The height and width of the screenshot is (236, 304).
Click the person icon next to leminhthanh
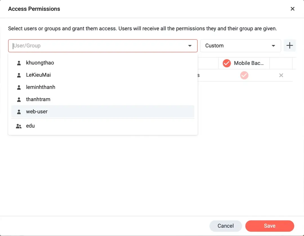click(19, 87)
